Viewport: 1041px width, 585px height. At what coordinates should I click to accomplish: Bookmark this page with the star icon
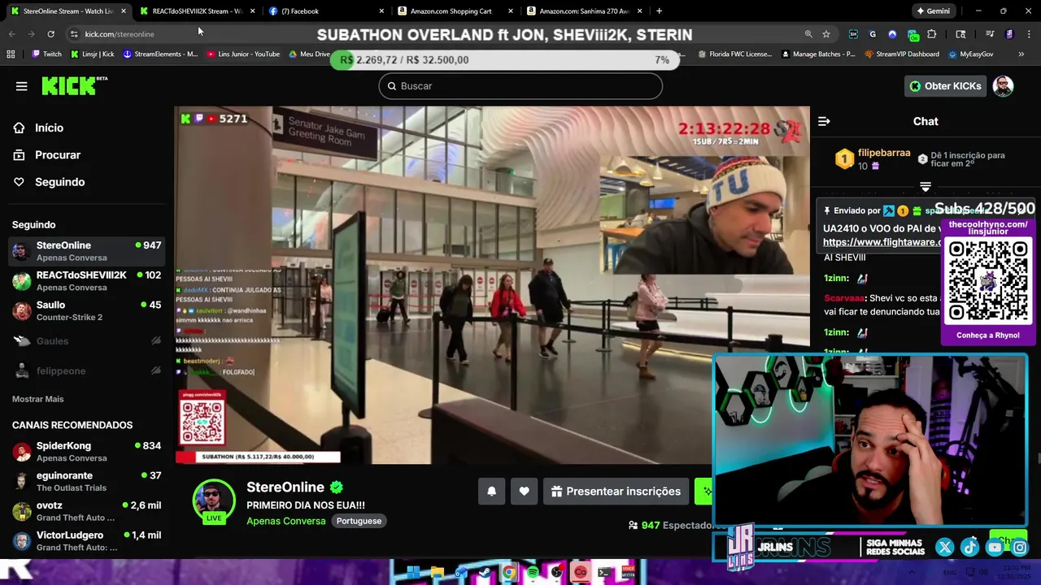(x=826, y=34)
